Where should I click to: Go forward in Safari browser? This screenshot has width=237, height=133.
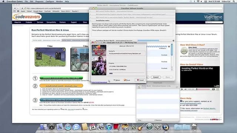(18, 8)
